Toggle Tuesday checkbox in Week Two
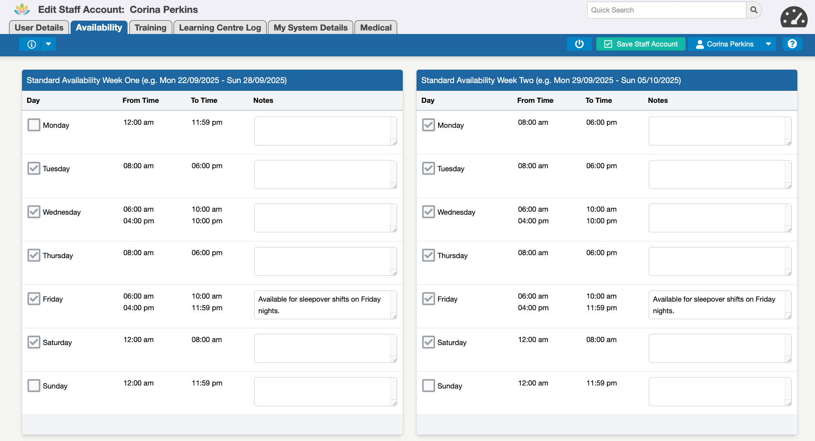The width and height of the screenshot is (815, 441). [x=428, y=168]
